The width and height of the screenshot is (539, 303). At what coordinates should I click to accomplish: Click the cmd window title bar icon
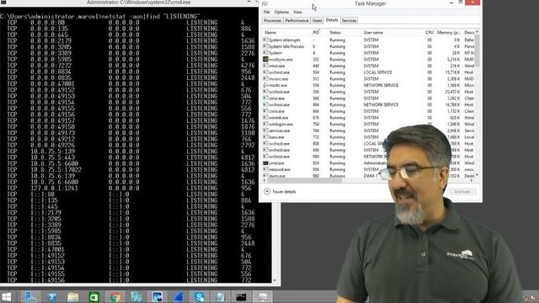[3, 3]
